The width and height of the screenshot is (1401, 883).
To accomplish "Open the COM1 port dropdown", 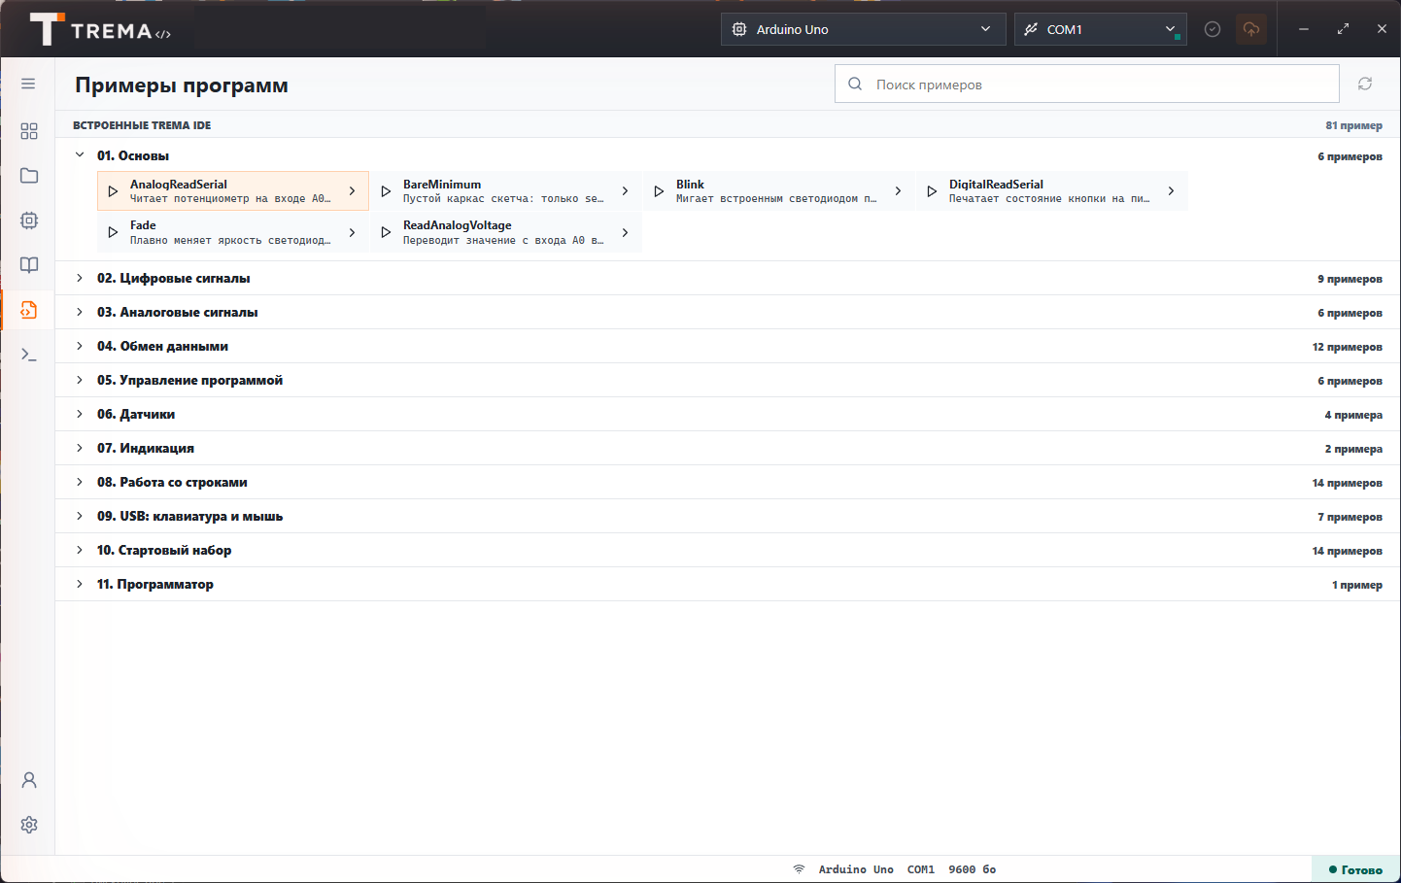I will 1100,29.
